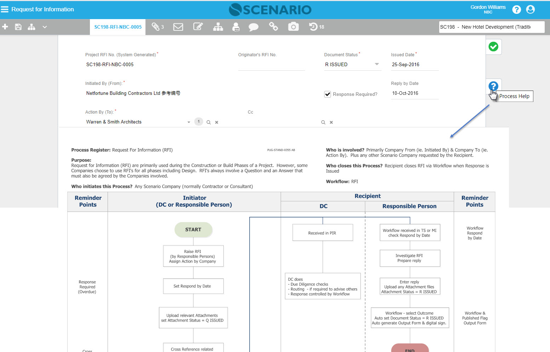Click the green checkmark status icon
The height and width of the screenshot is (352, 550).
493,47
